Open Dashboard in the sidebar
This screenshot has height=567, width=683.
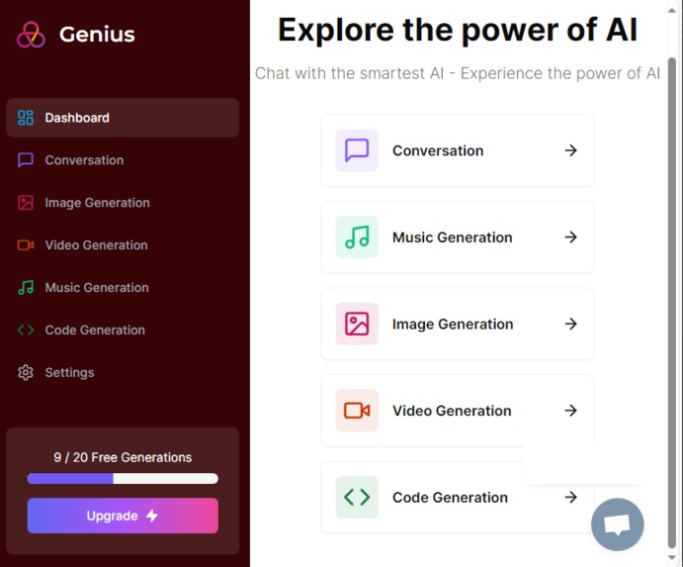(123, 118)
